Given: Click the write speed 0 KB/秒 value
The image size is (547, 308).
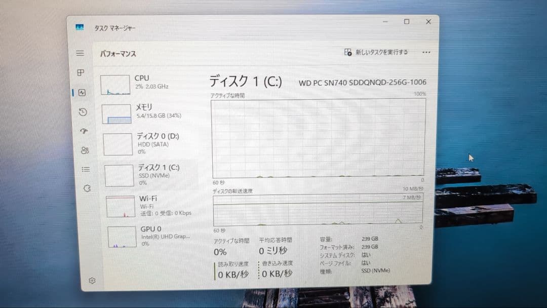Looking at the screenshot, I should pyautogui.click(x=277, y=274).
